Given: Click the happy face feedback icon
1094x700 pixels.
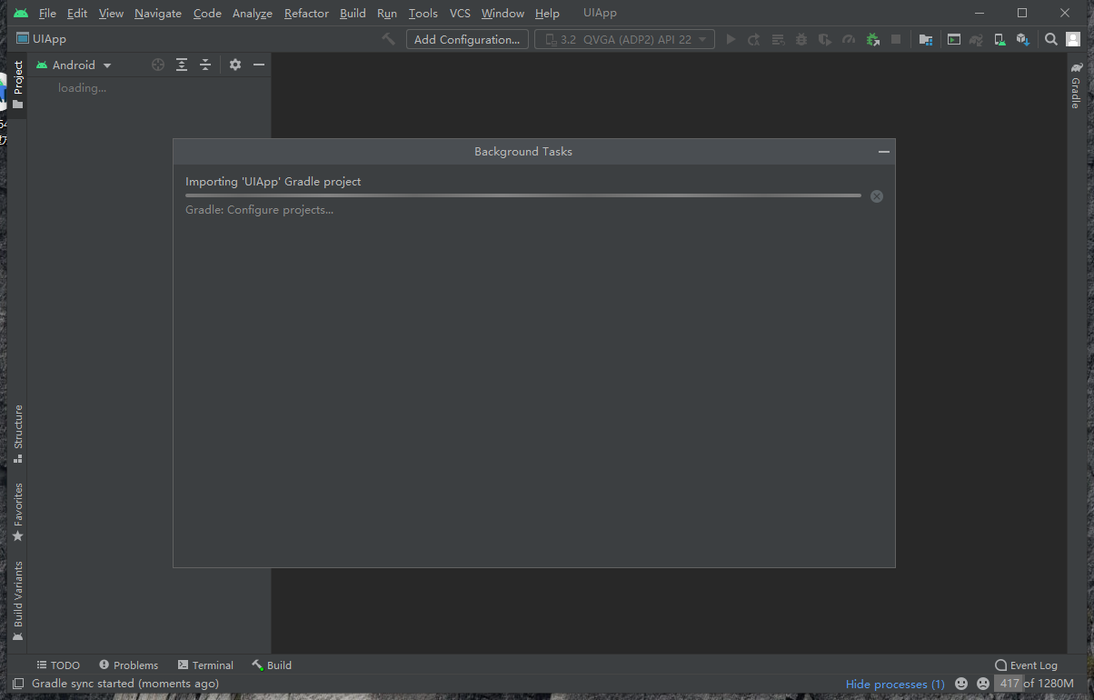Looking at the screenshot, I should click(x=961, y=684).
